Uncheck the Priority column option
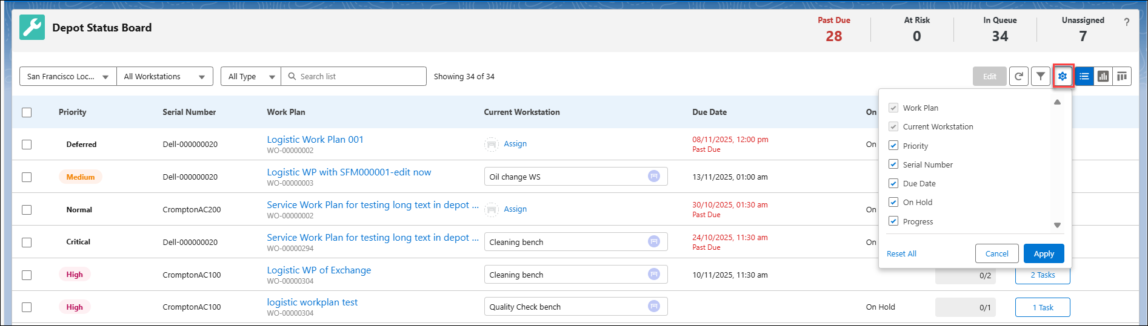This screenshot has width=1148, height=326. pyautogui.click(x=893, y=146)
